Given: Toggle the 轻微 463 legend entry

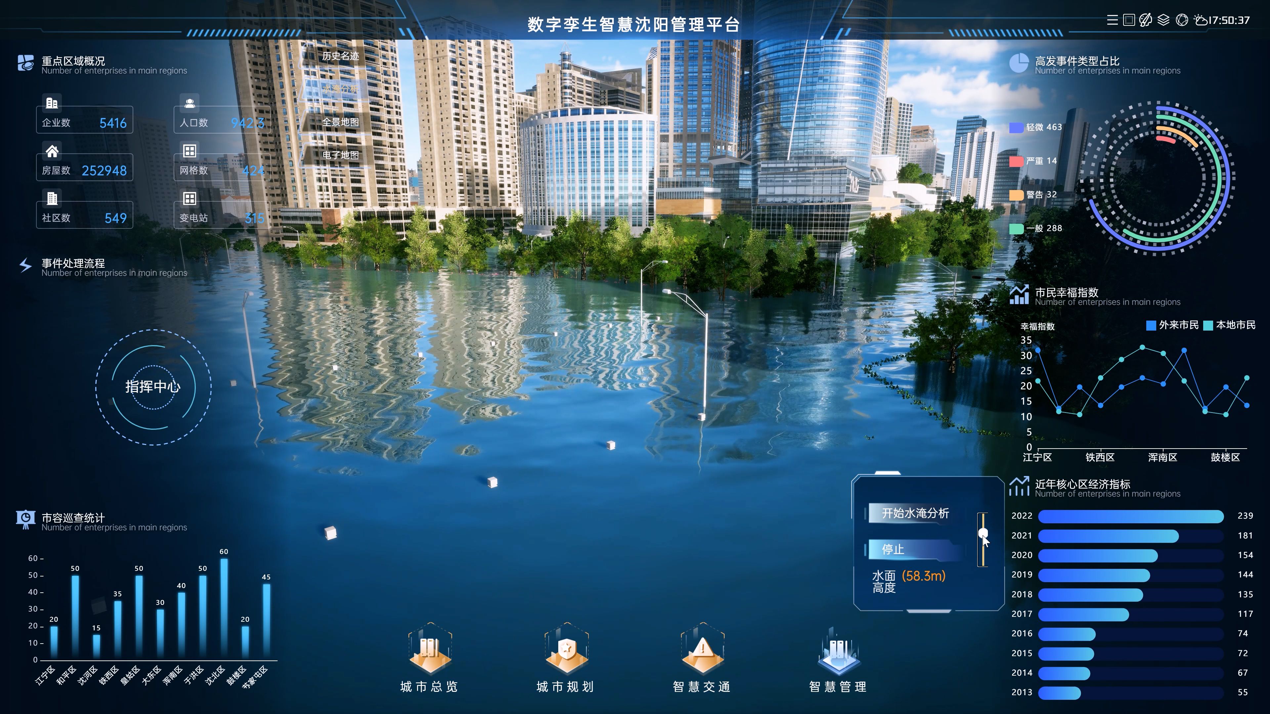Looking at the screenshot, I should (1036, 128).
